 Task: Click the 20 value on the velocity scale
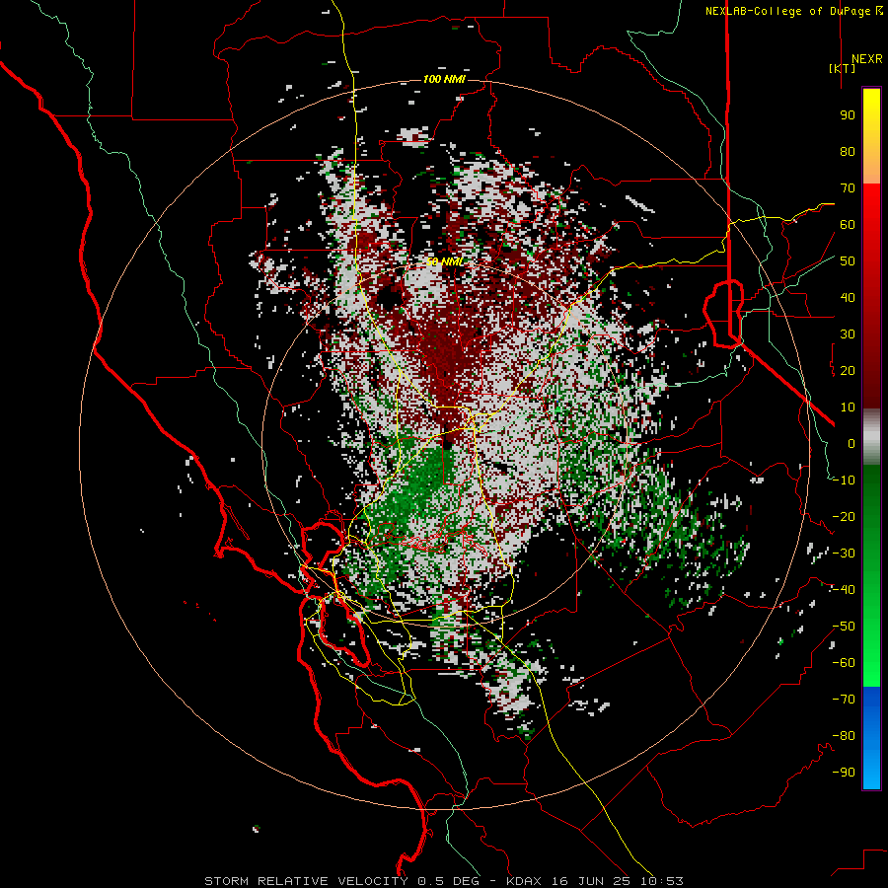pos(848,371)
